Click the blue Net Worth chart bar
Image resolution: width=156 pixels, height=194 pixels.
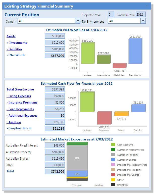click(x=135, y=51)
